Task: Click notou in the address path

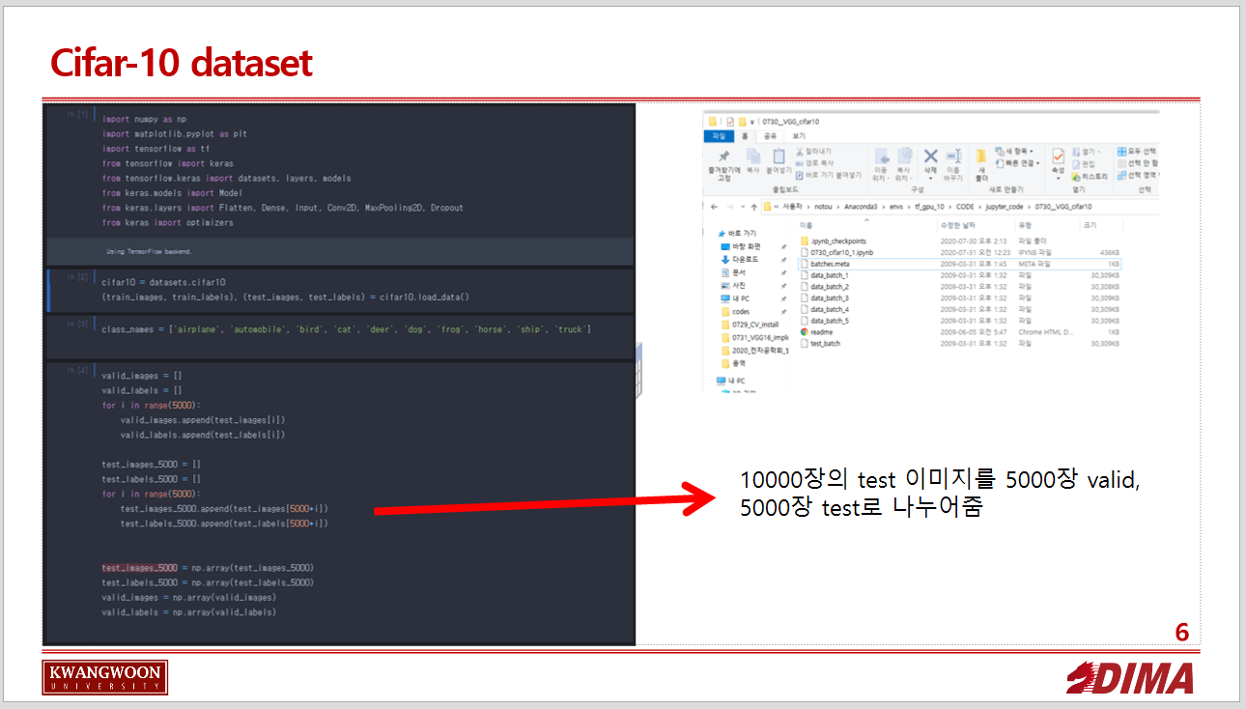Action: 823,207
